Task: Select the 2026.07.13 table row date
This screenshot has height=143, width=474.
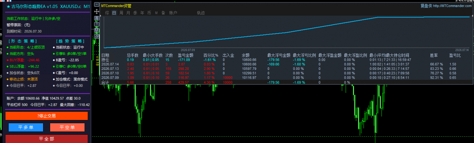Action: (x=110, y=68)
